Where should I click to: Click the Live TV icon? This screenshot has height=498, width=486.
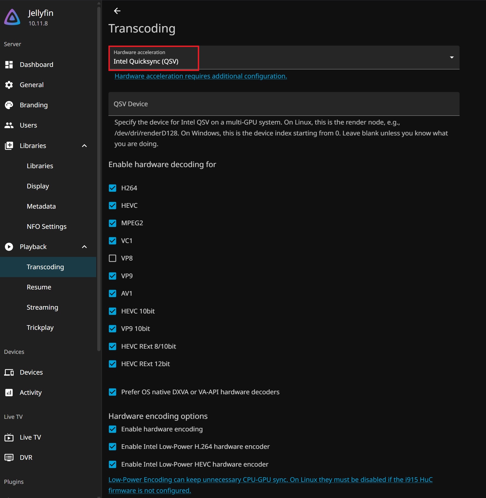[x=9, y=437]
